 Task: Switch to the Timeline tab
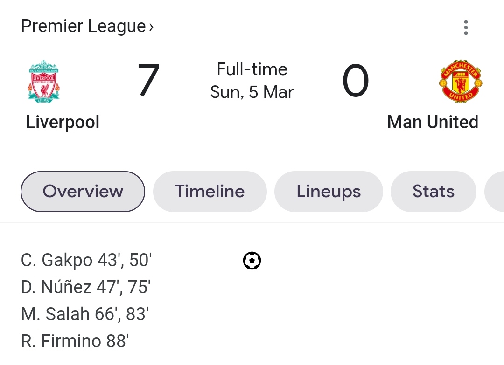click(210, 192)
